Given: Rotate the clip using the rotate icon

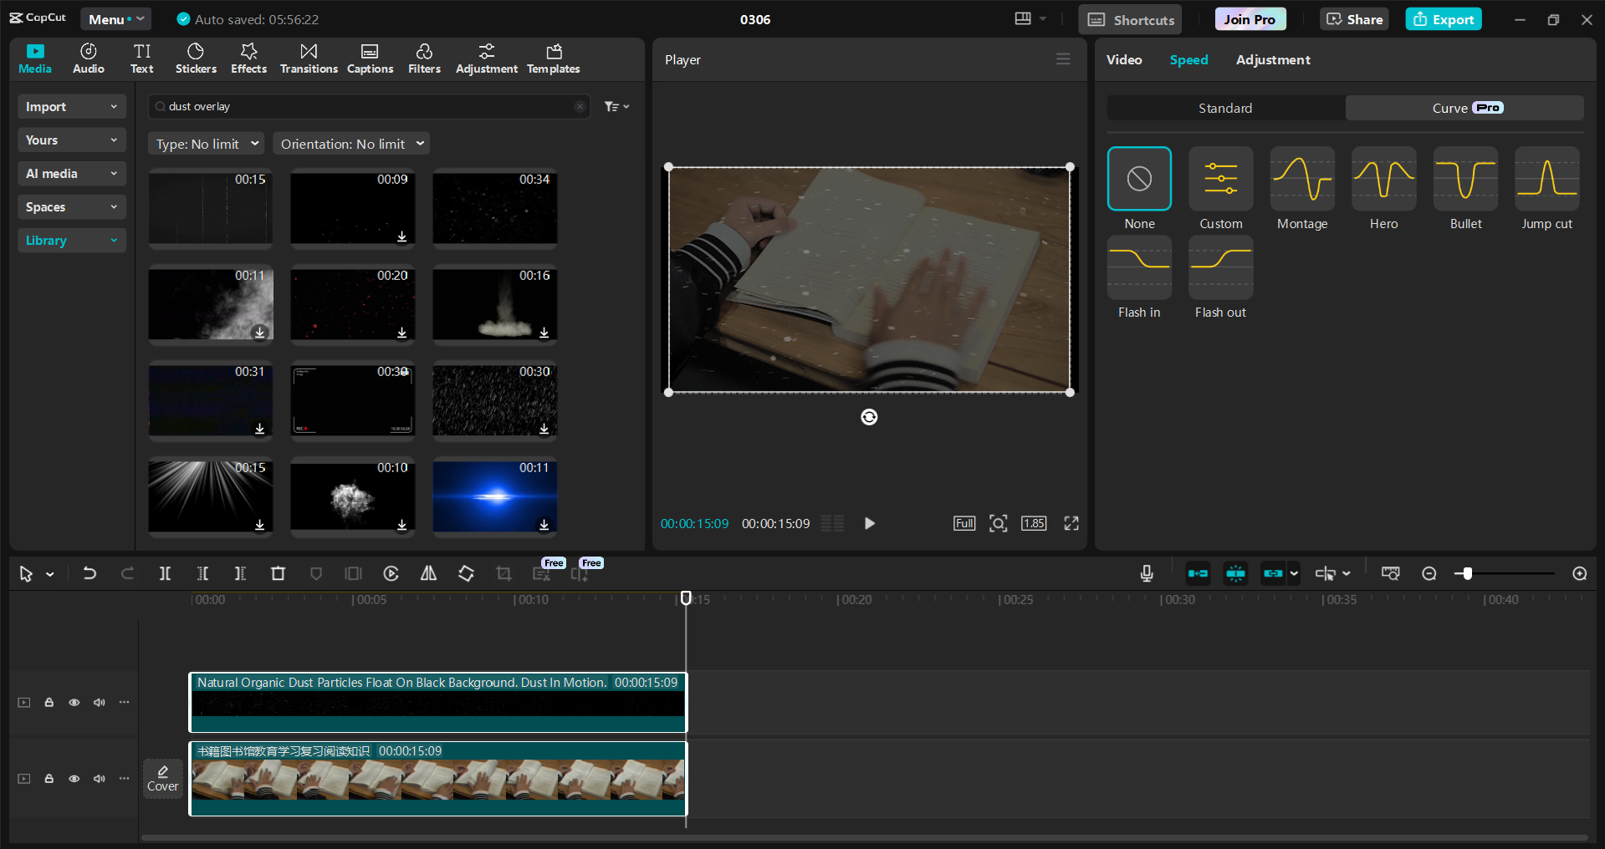Looking at the screenshot, I should [x=466, y=574].
